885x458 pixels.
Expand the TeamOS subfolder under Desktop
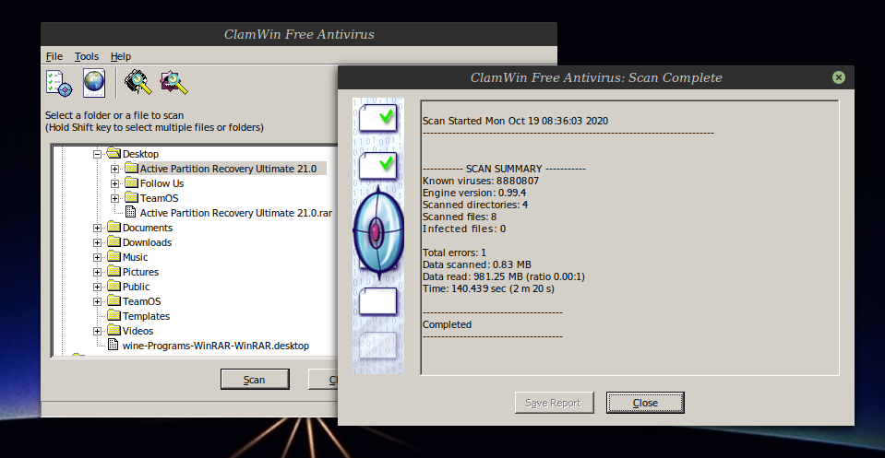(x=114, y=198)
